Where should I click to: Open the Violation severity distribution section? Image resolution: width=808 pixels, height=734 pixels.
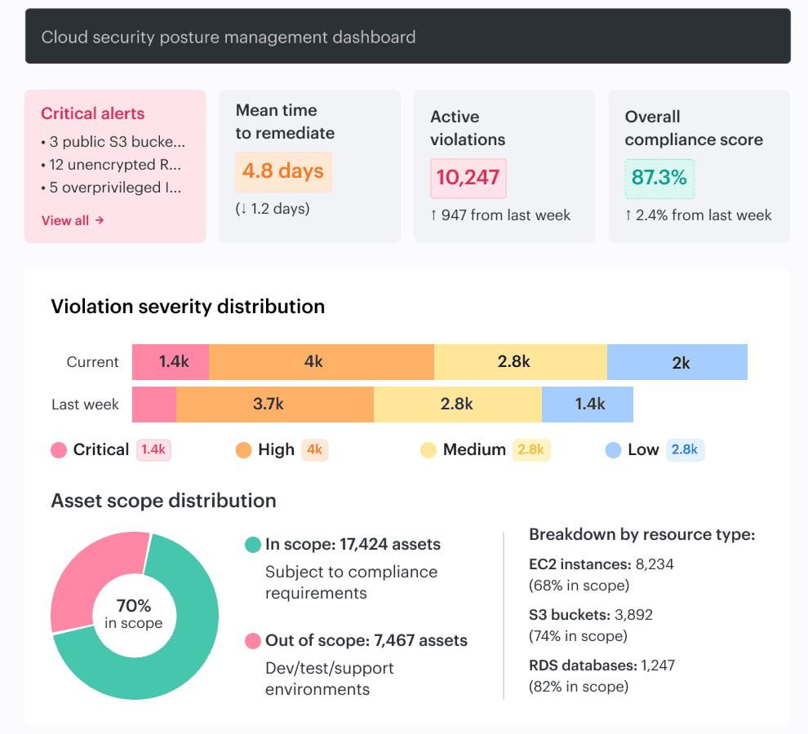[187, 307]
